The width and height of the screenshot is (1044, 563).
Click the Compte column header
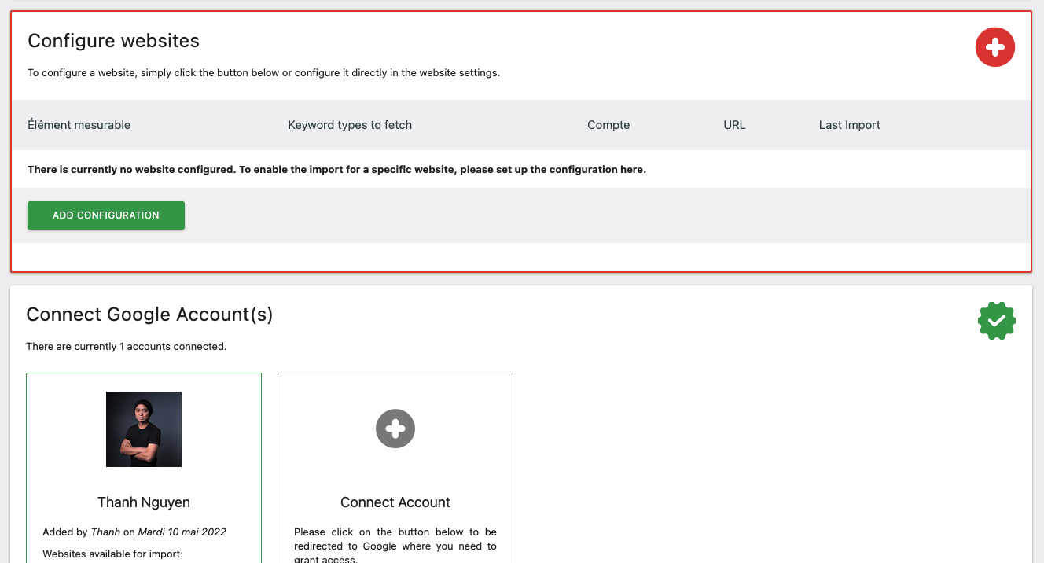(x=608, y=125)
